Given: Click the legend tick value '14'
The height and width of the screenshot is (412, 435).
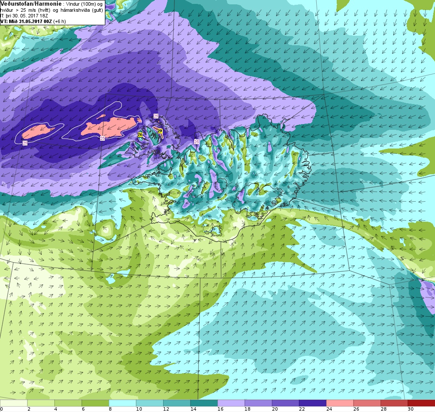Looking at the screenshot, I should pos(194,409).
